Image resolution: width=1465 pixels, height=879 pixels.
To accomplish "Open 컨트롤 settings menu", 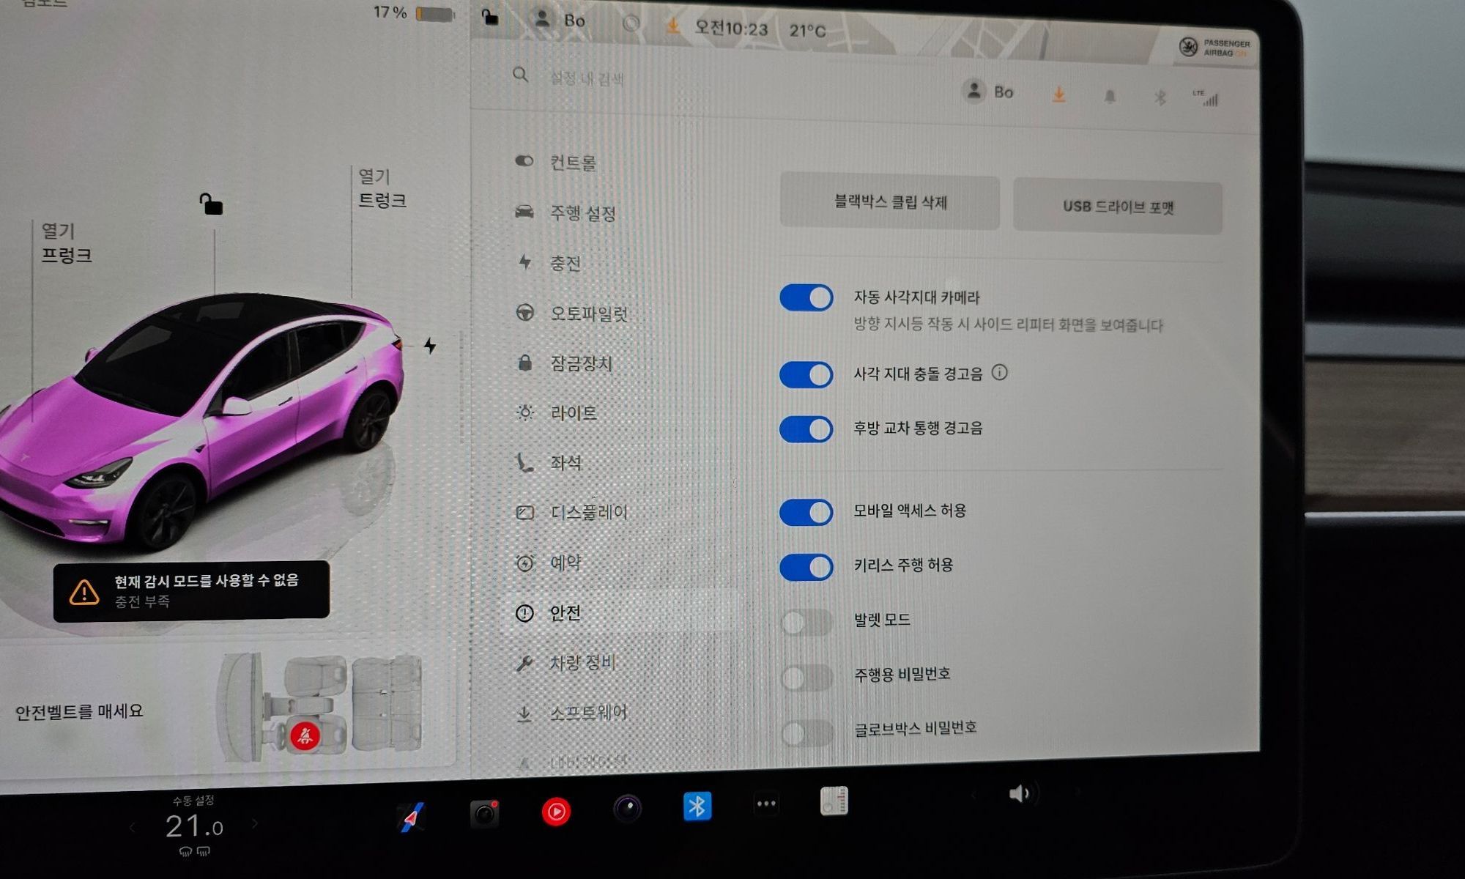I will (x=557, y=162).
